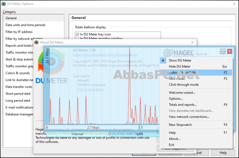Select Data transfer costs category

click(19, 87)
